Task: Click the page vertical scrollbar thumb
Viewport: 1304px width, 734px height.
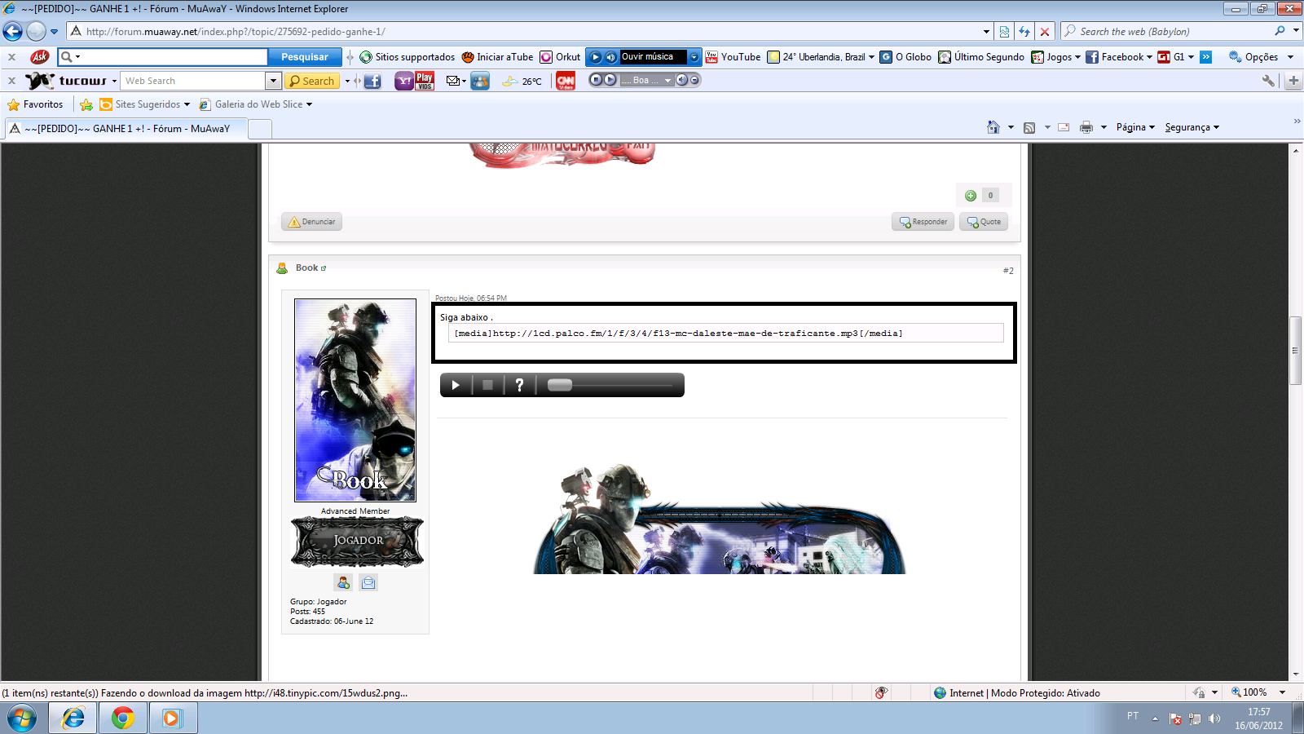Action: 1295,351
